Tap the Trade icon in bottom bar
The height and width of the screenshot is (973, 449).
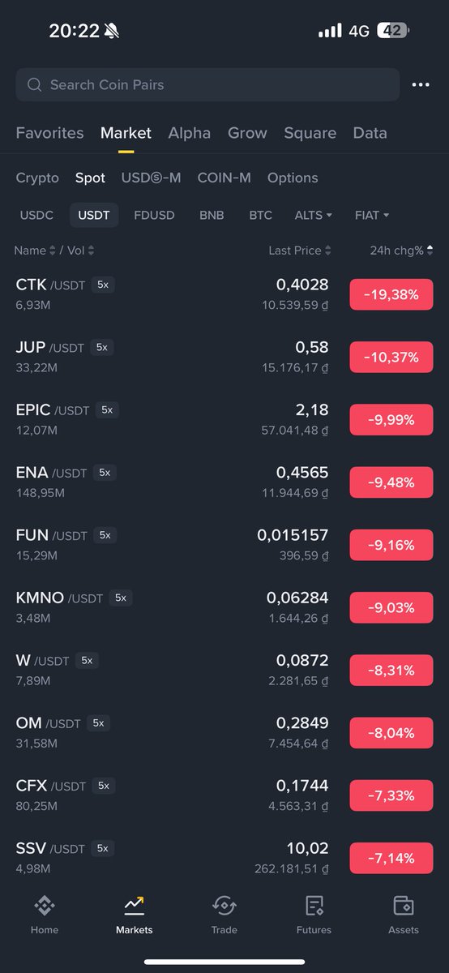pos(224,906)
